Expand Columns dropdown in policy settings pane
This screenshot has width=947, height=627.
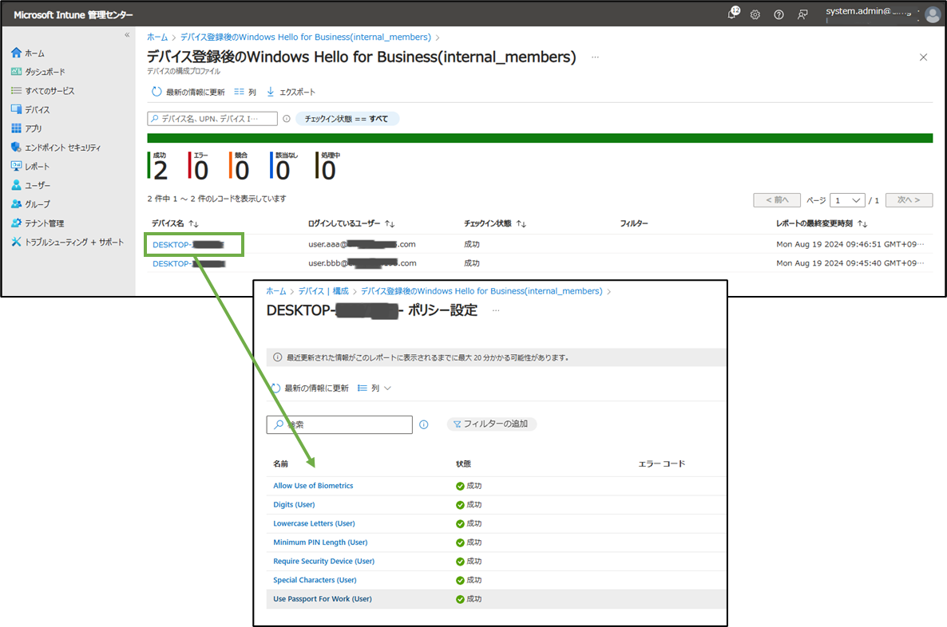(x=374, y=388)
